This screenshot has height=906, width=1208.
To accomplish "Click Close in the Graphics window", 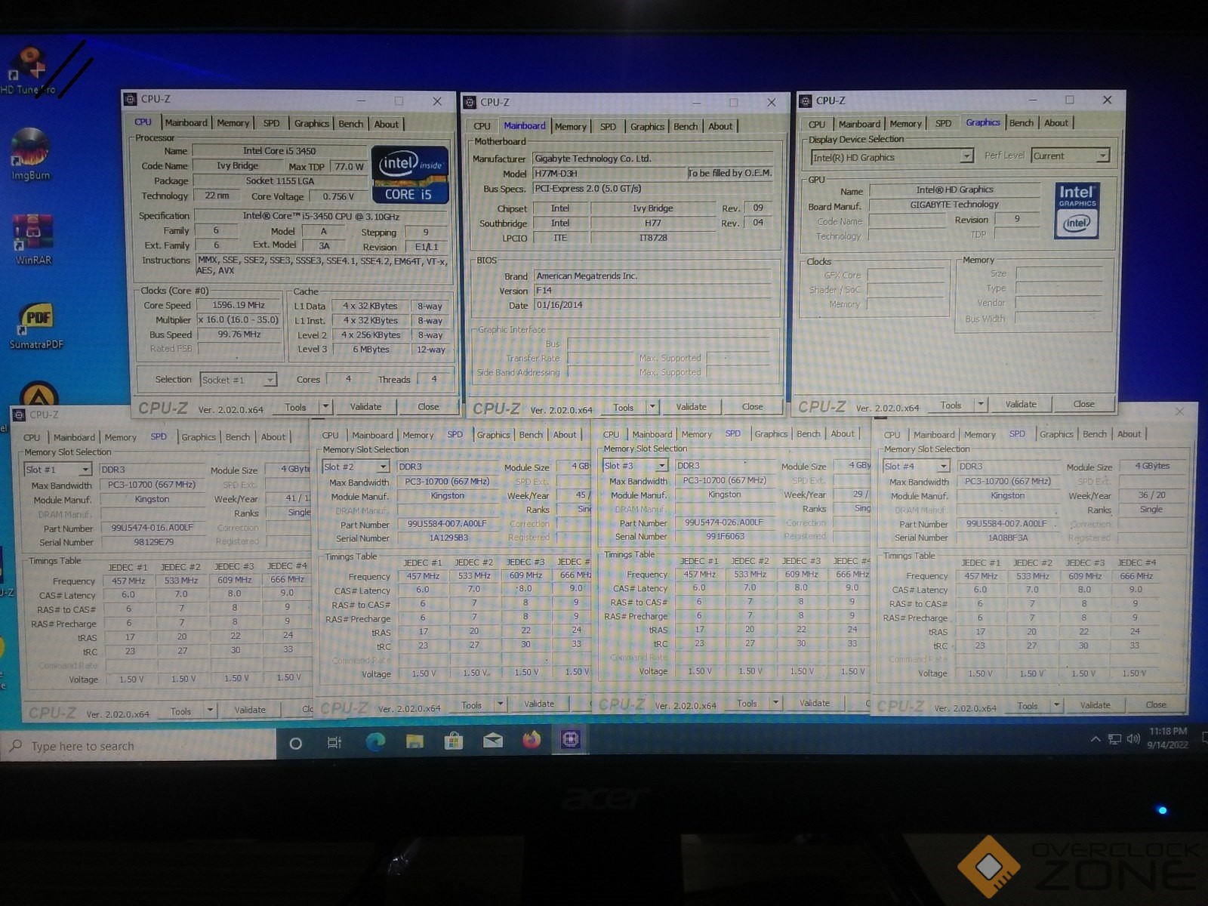I will 1083,404.
